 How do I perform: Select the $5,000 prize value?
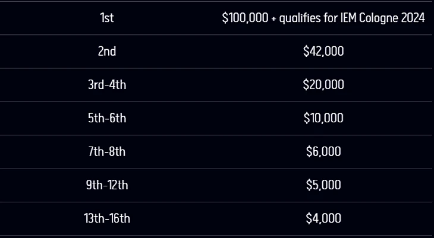coord(323,185)
